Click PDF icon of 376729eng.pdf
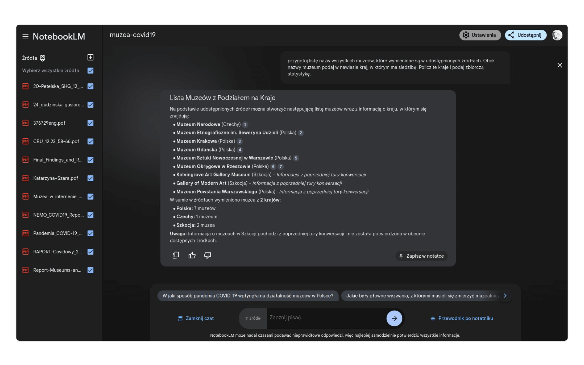The height and width of the screenshot is (365, 584). tap(26, 123)
